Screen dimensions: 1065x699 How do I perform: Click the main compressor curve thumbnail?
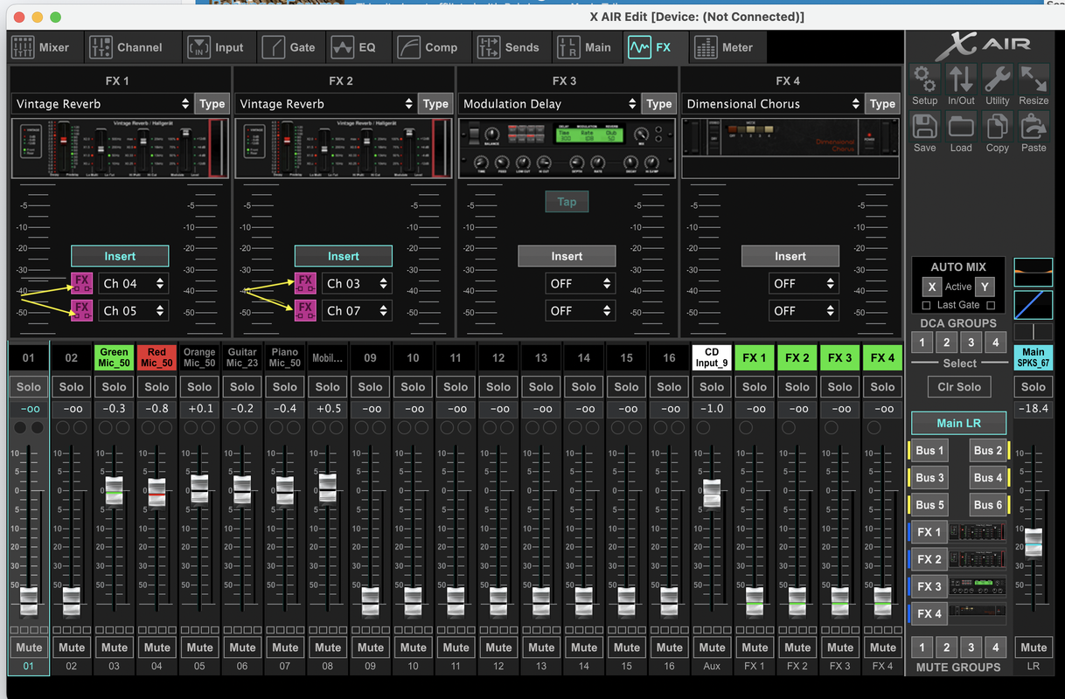(x=1034, y=305)
